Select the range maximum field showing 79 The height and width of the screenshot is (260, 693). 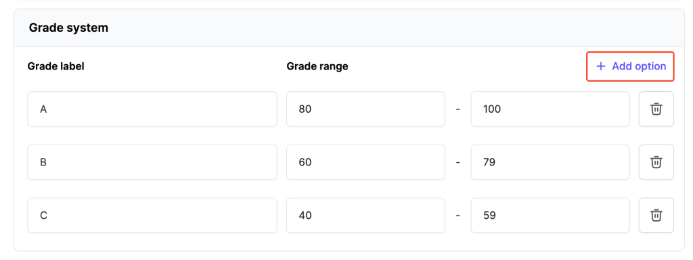click(550, 162)
